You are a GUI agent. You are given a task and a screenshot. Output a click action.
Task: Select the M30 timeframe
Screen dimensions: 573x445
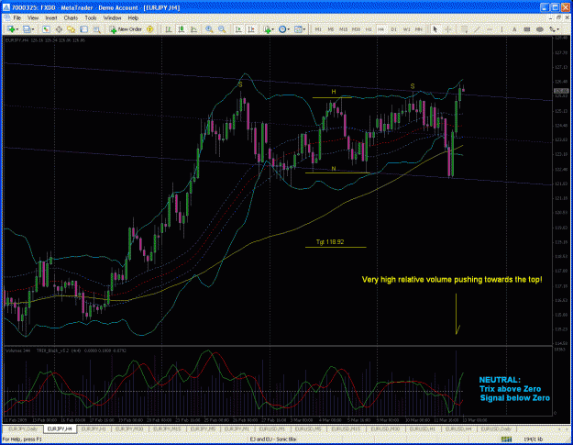[356, 29]
